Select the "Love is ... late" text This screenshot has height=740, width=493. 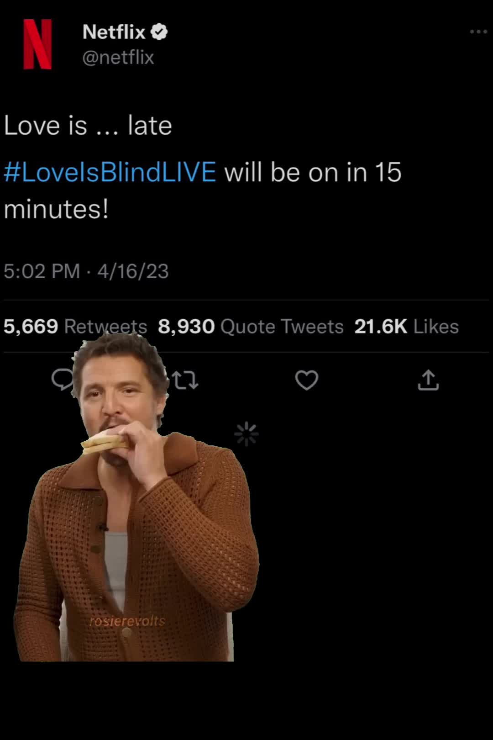pyautogui.click(x=88, y=126)
